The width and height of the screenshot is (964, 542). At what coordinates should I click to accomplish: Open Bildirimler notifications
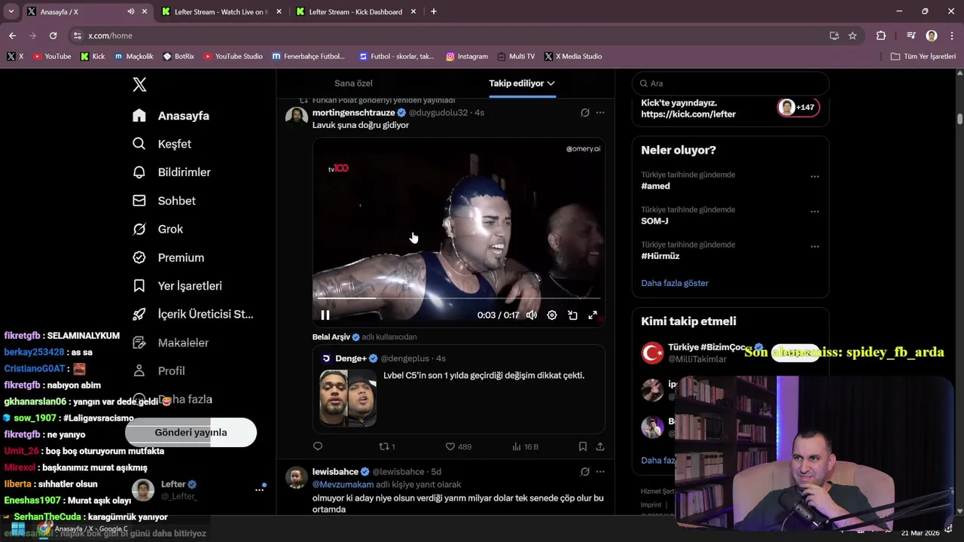click(172, 172)
